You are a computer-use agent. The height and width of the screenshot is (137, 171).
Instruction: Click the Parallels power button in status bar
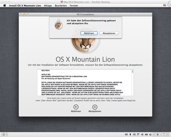5,135
